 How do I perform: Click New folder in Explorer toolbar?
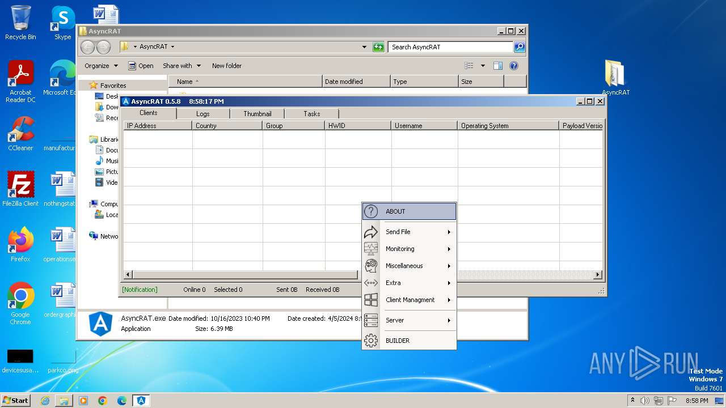227,66
